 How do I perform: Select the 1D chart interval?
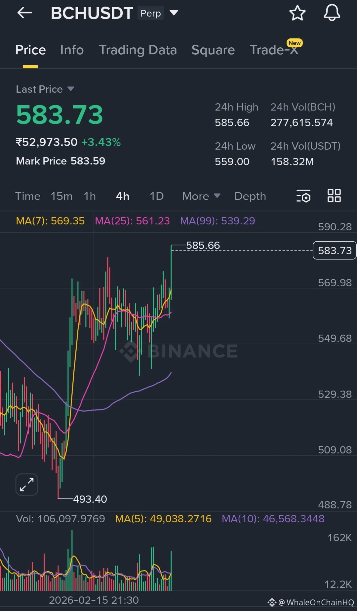(157, 196)
